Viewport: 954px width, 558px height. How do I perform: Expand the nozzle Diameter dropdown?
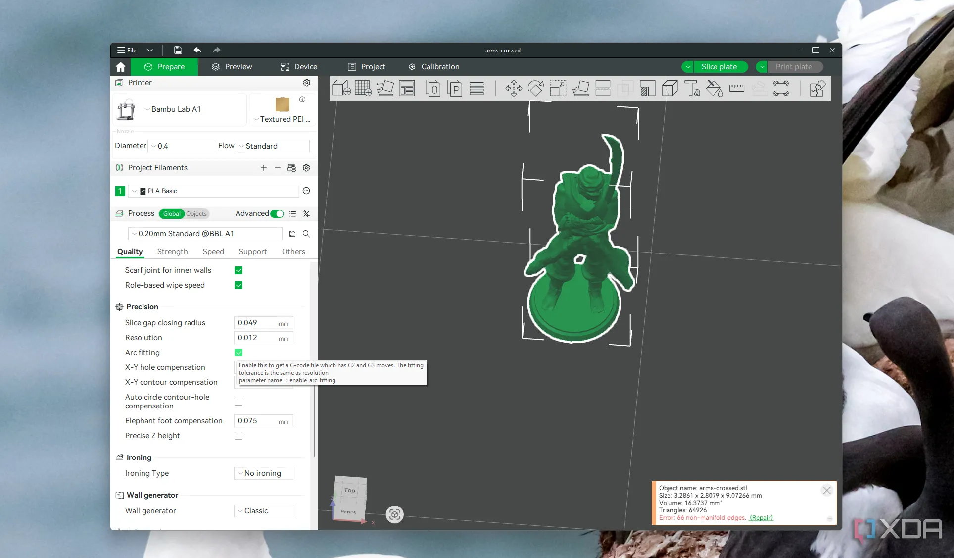point(181,146)
